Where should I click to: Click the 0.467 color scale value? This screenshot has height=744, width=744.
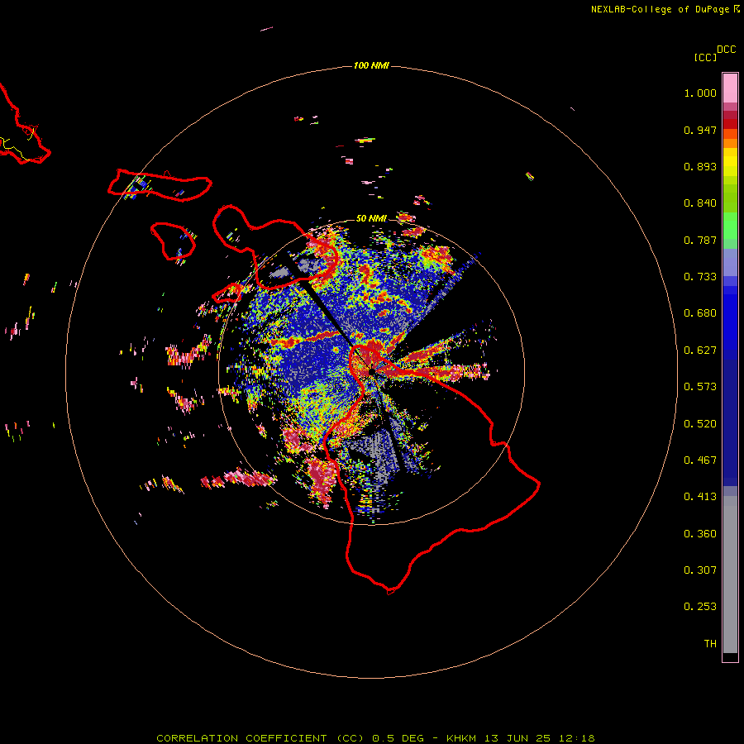click(700, 460)
